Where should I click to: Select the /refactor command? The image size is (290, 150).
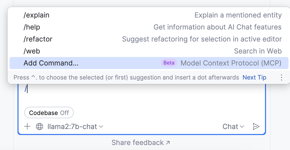(38, 39)
